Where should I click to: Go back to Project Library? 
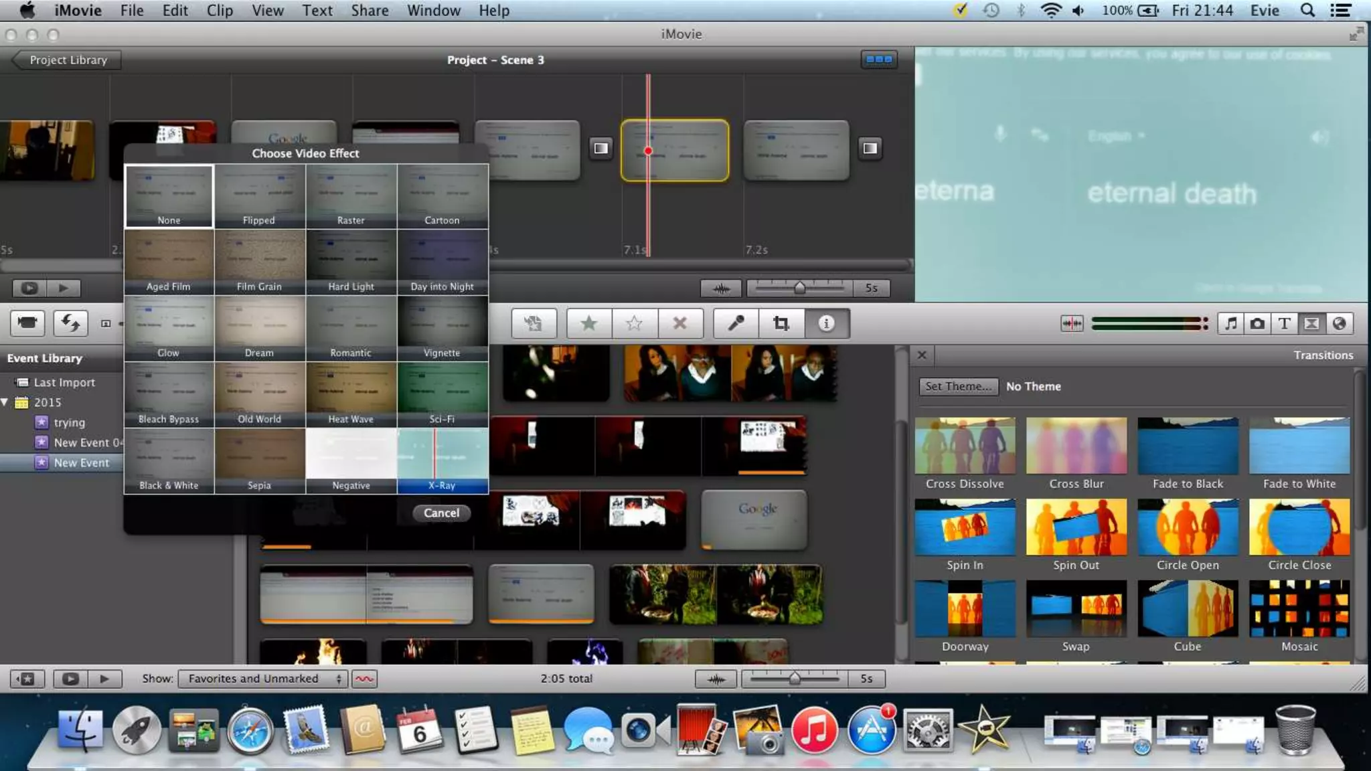[x=67, y=60]
